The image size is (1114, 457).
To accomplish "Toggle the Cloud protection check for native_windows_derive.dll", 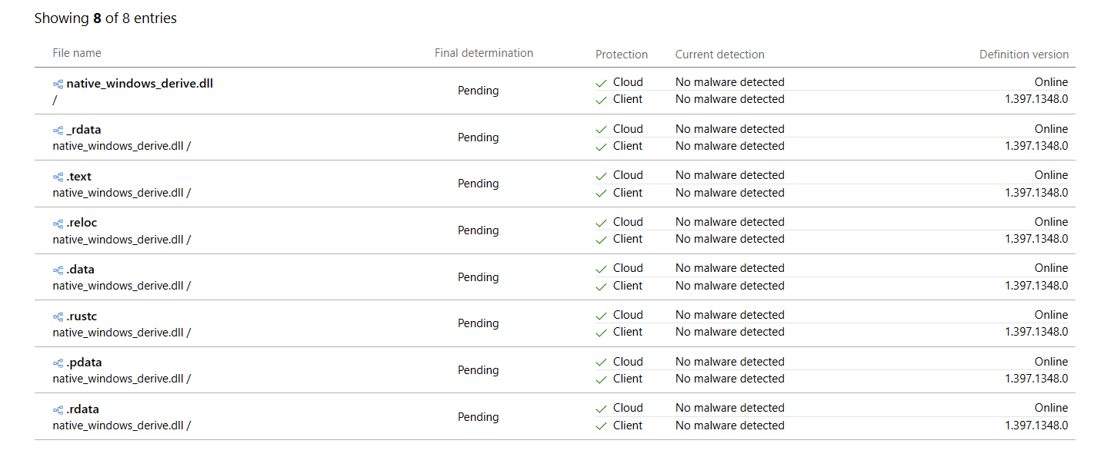I will pyautogui.click(x=602, y=81).
